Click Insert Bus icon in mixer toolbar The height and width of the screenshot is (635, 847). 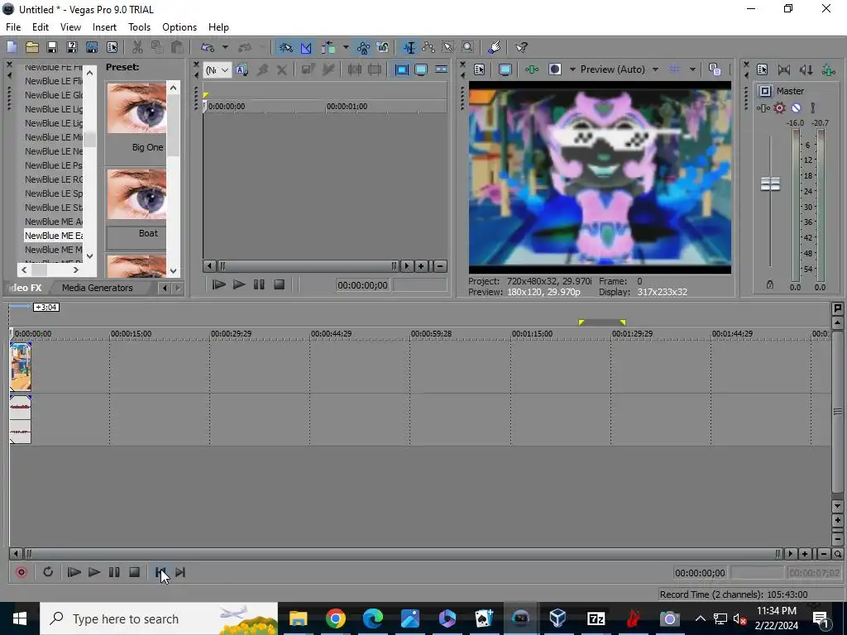tap(828, 69)
